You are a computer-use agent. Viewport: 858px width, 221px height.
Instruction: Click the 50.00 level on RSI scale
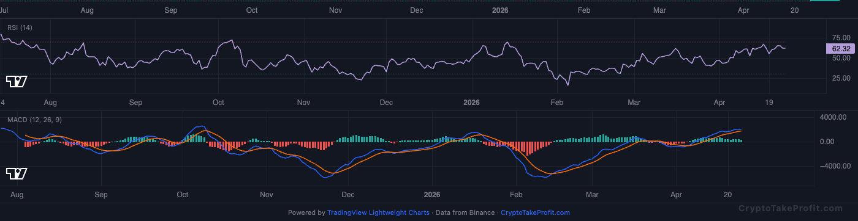(x=841, y=58)
